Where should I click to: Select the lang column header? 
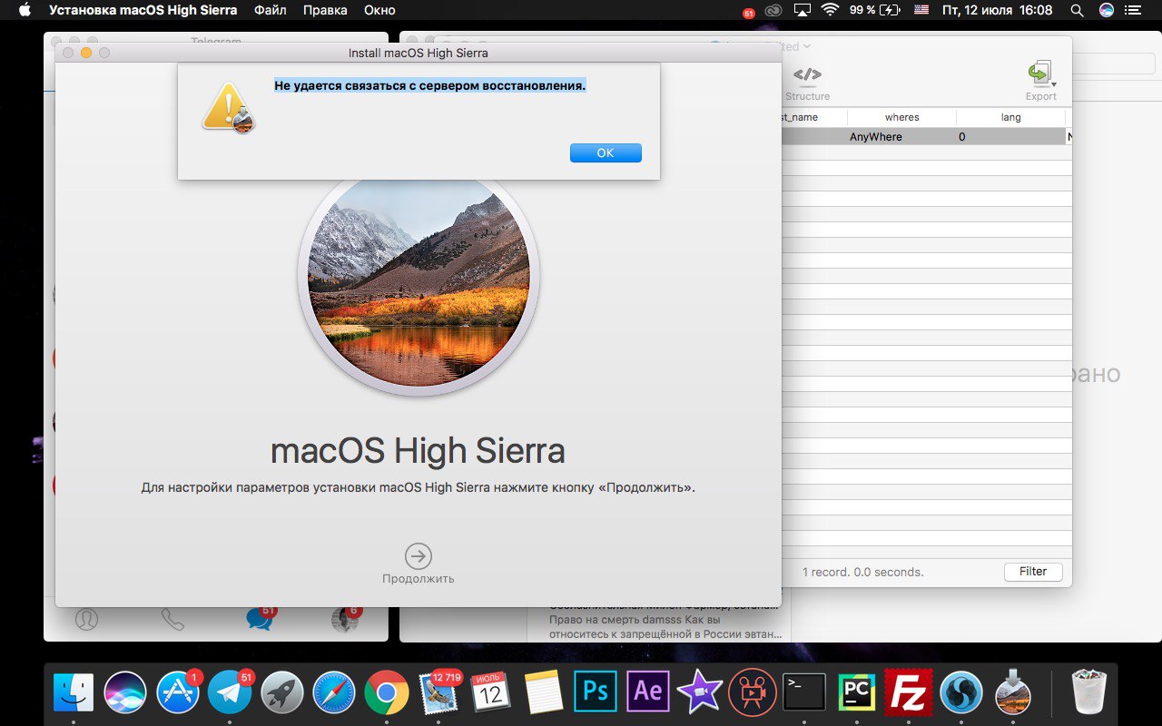1010,117
